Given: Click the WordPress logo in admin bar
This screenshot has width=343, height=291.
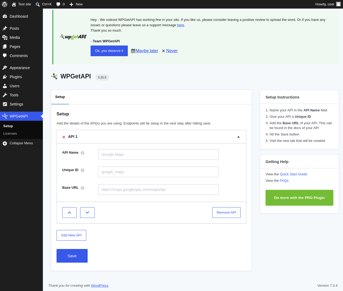Looking at the screenshot, I should [x=5, y=4].
